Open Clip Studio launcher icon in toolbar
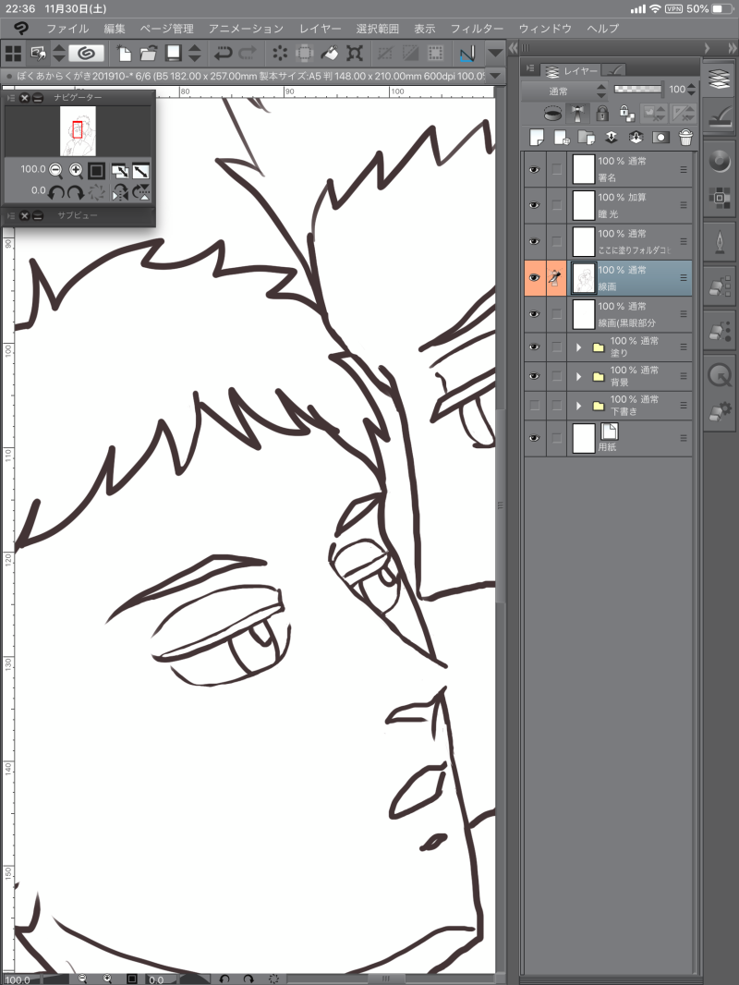 click(x=86, y=54)
